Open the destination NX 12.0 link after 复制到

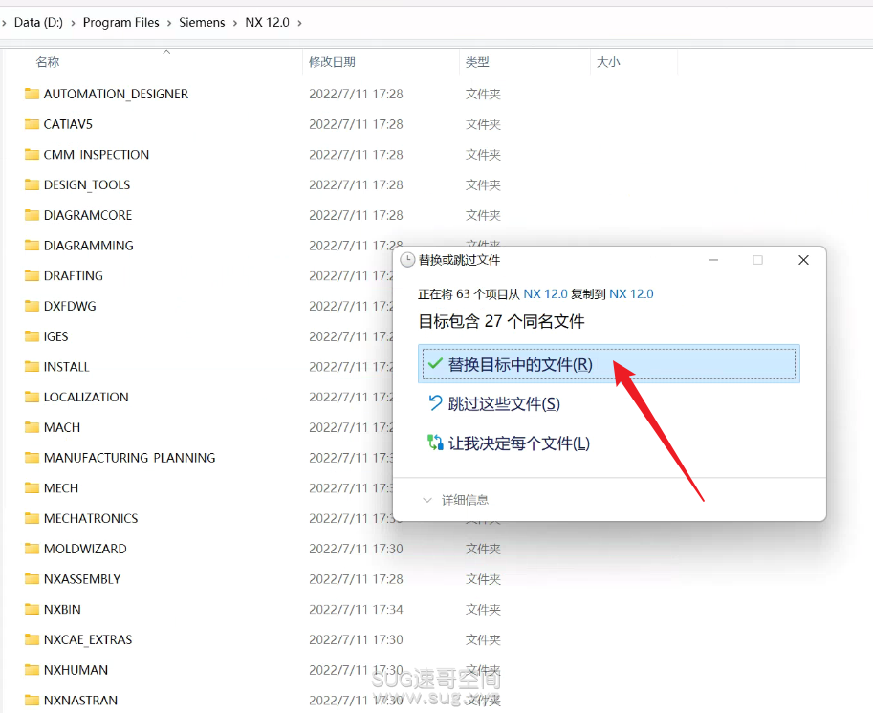tap(631, 293)
